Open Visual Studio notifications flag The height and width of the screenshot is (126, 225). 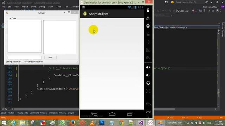(166, 2)
